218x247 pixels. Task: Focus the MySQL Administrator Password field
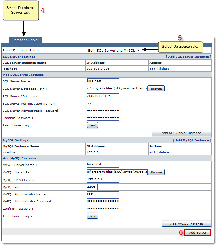[x=103, y=201]
